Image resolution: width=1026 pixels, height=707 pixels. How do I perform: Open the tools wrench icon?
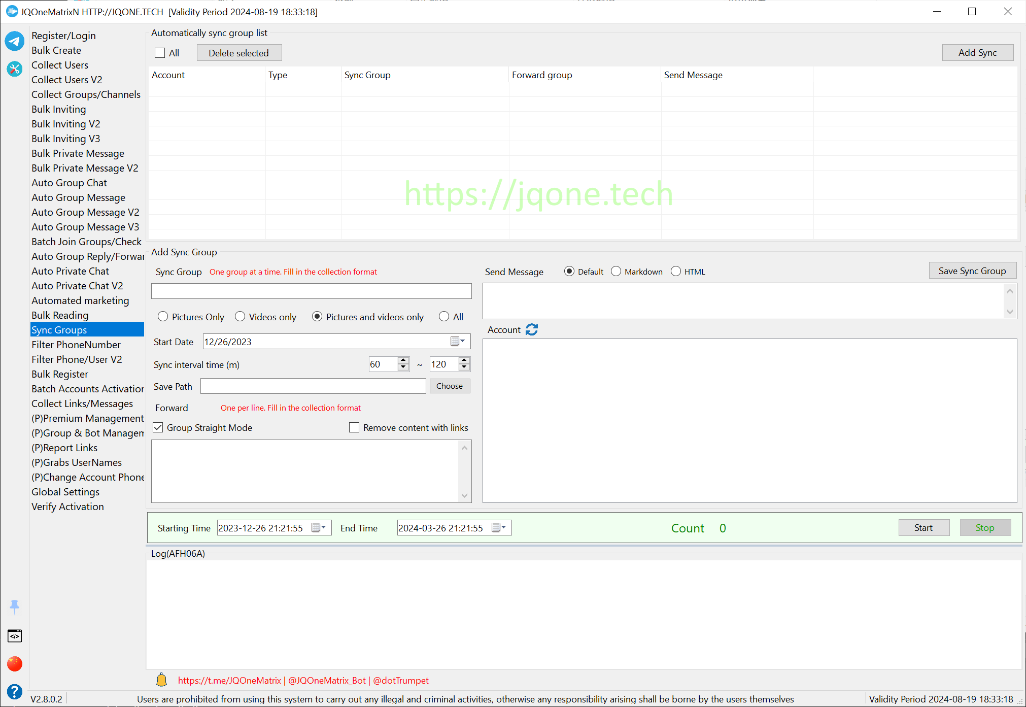[15, 69]
